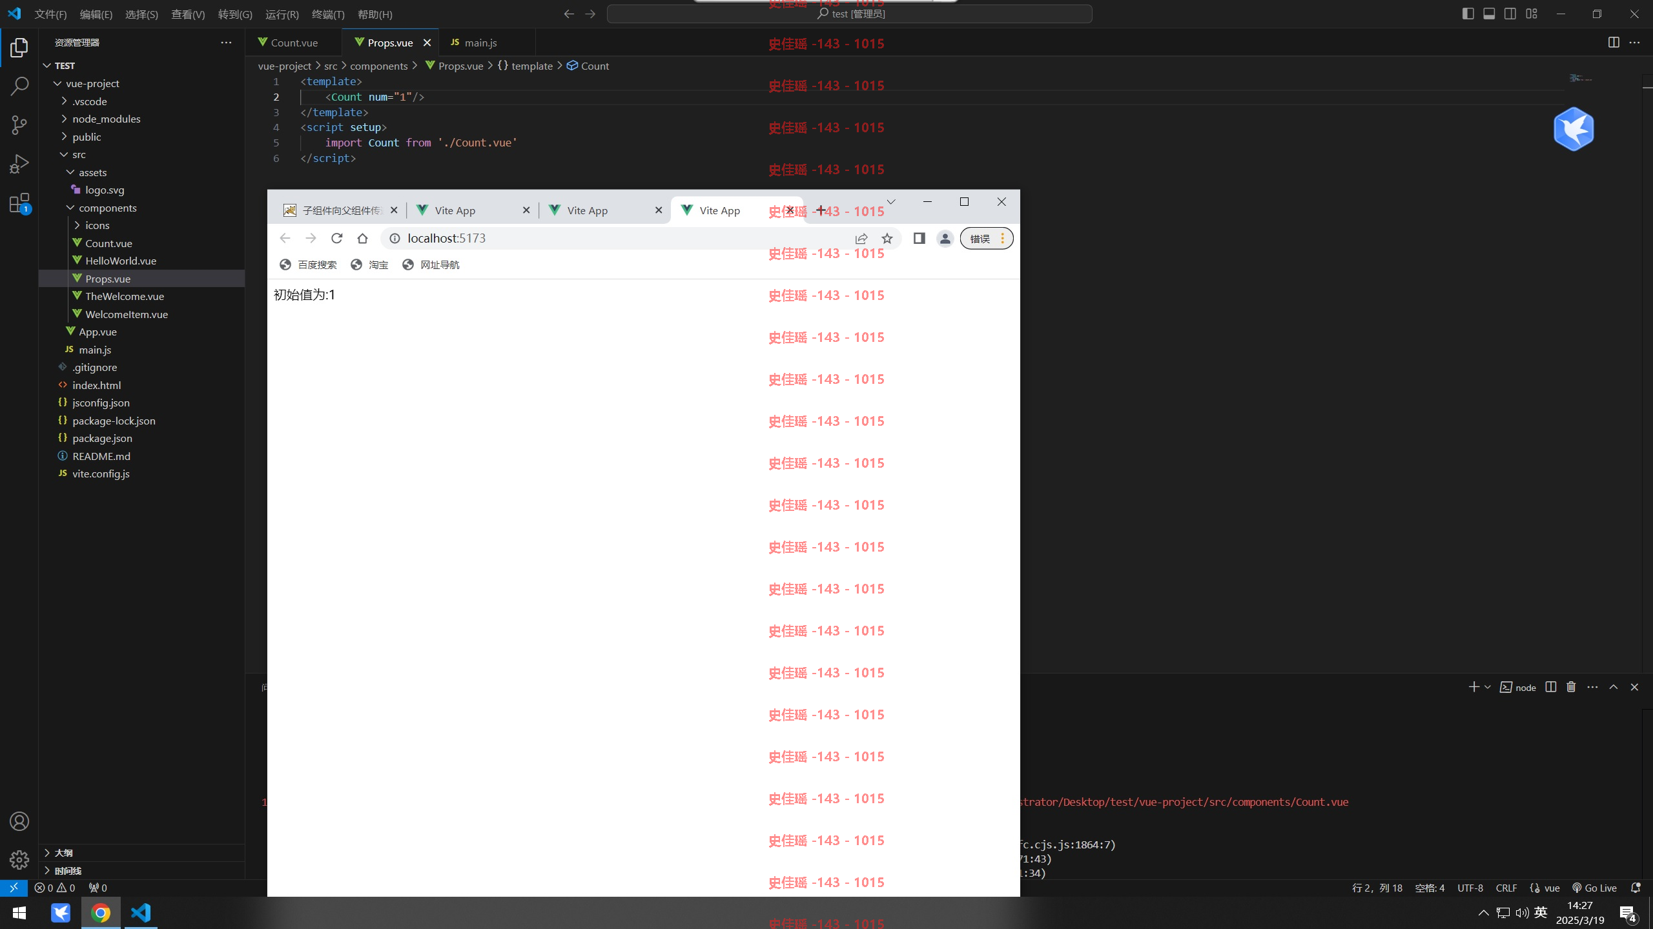Open terminal panel more actions ellipsis
This screenshot has width=1653, height=929.
1592,687
